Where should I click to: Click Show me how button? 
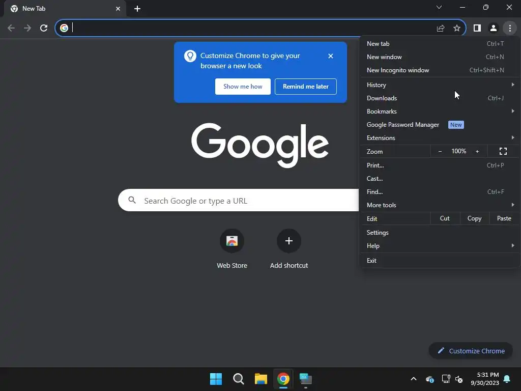pos(243,87)
